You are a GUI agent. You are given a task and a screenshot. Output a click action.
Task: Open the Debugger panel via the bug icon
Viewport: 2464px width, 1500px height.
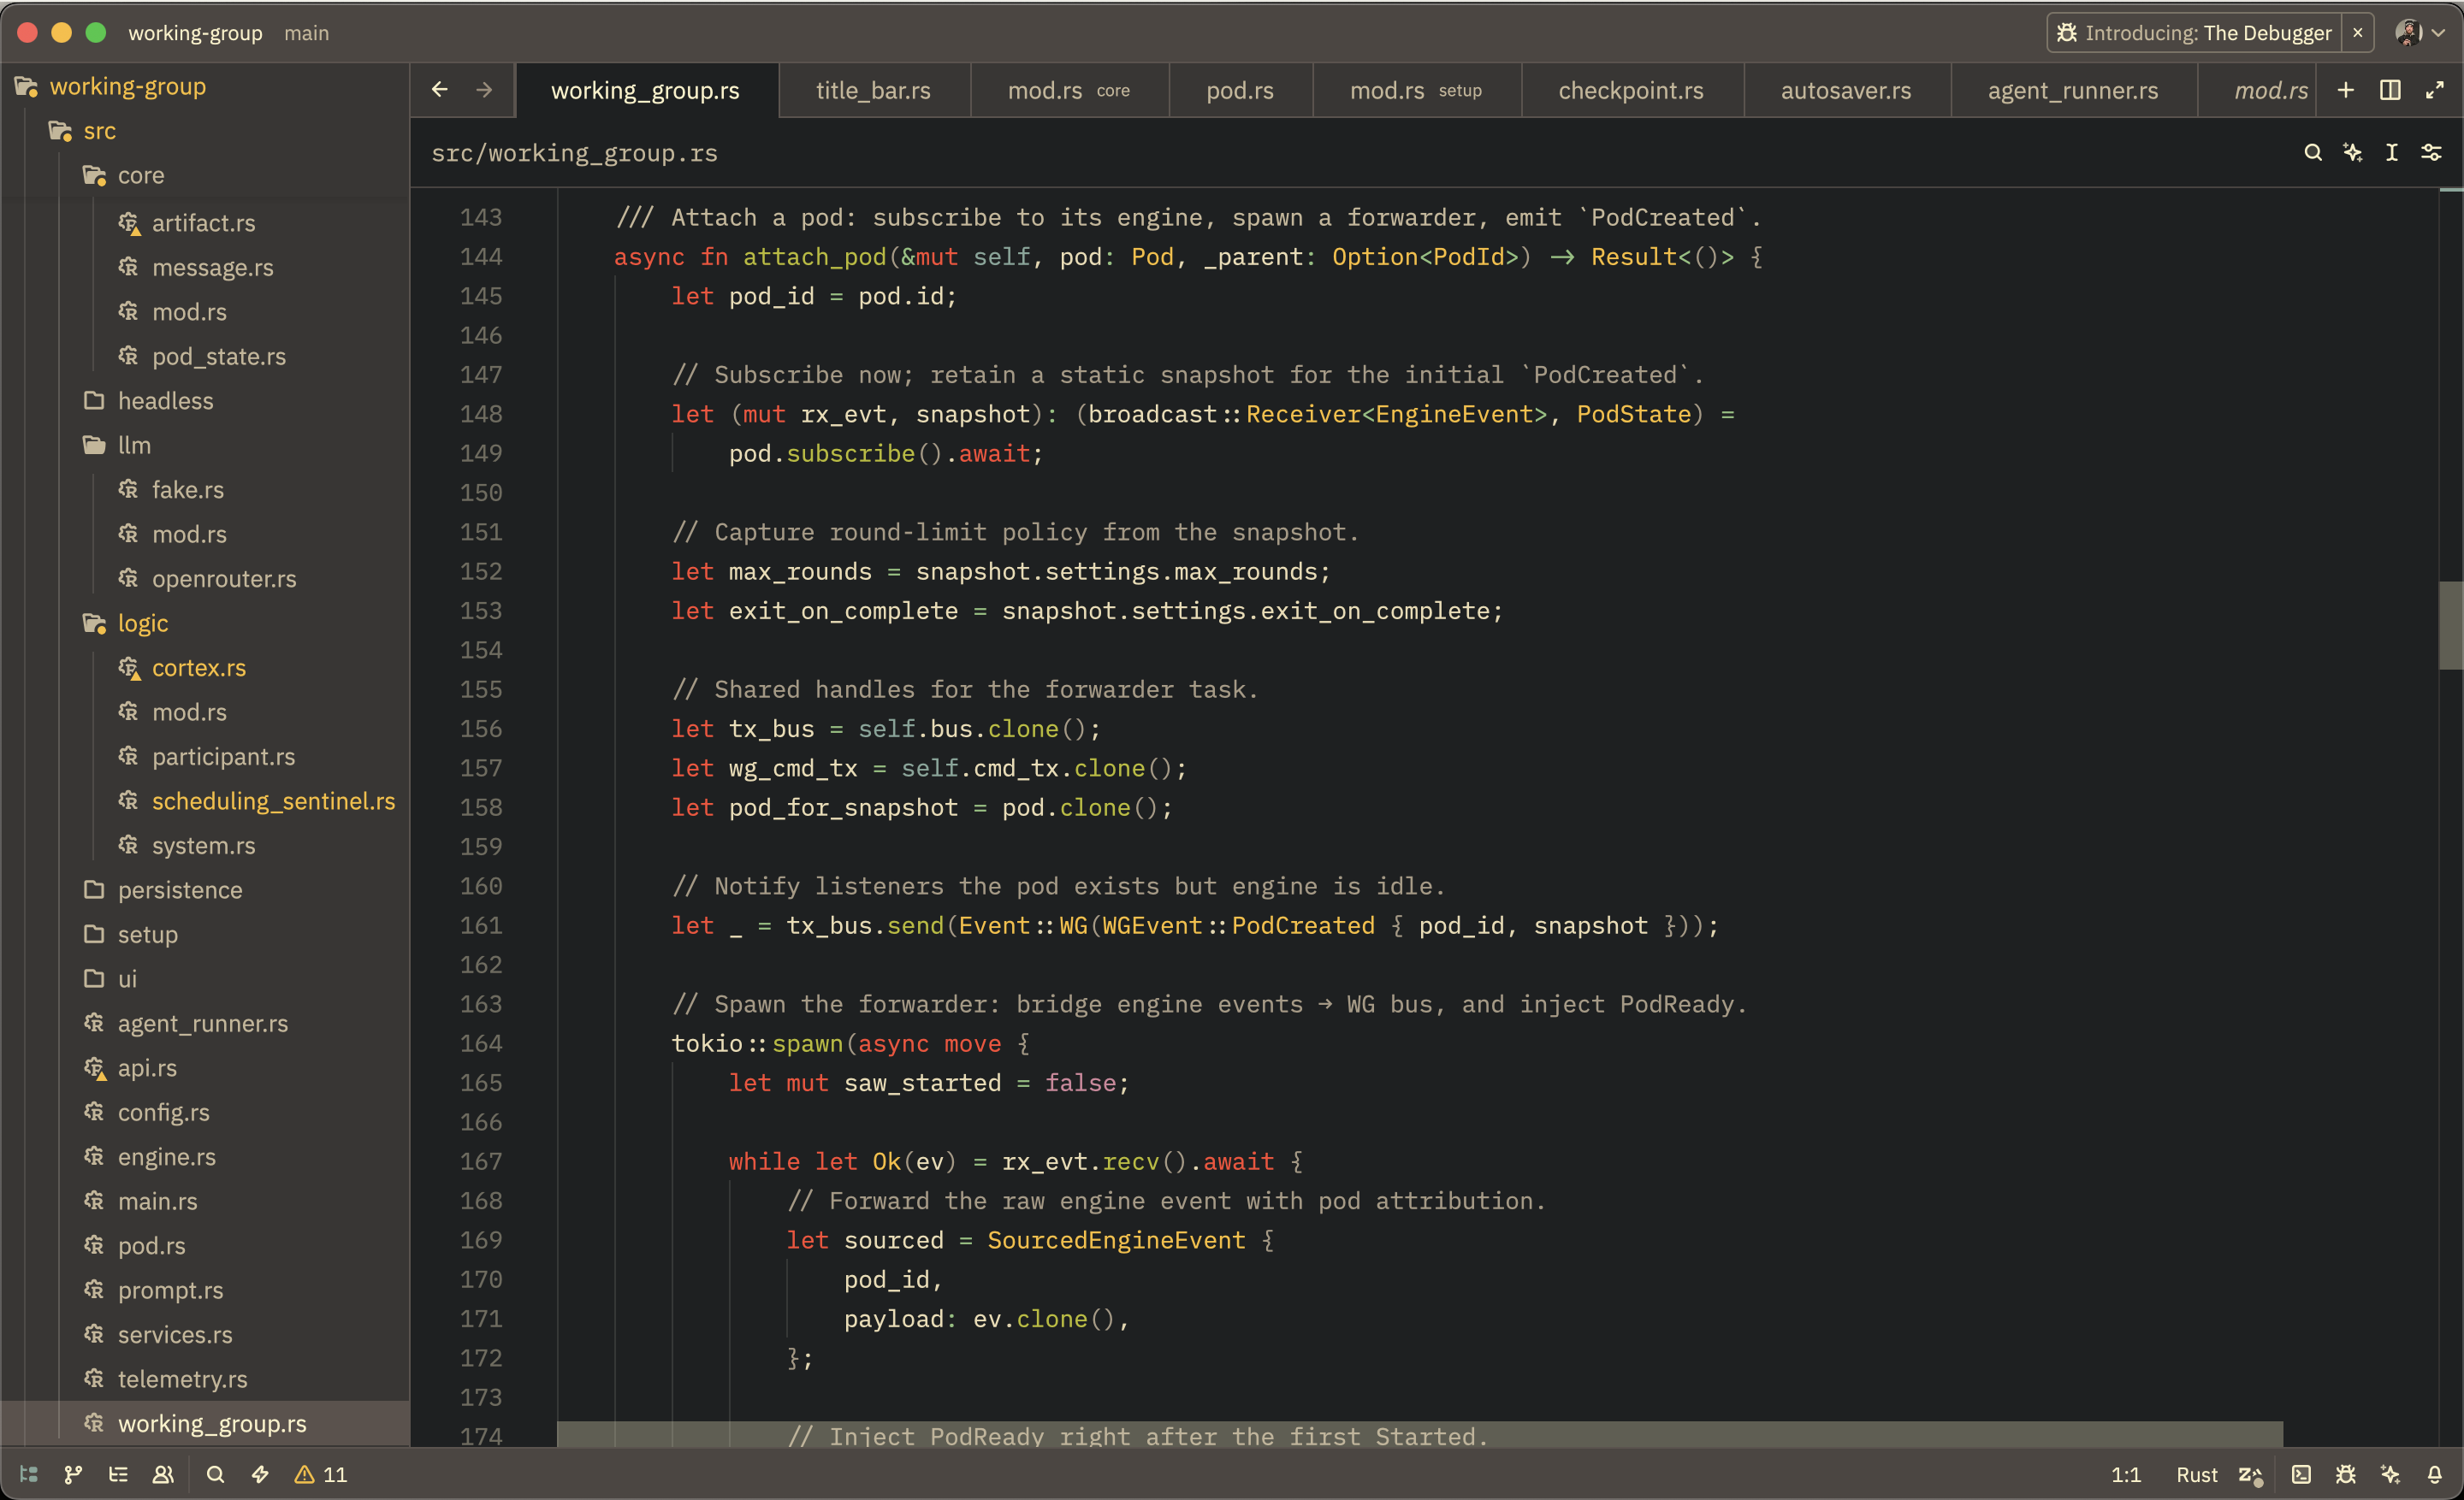click(x=2346, y=1474)
